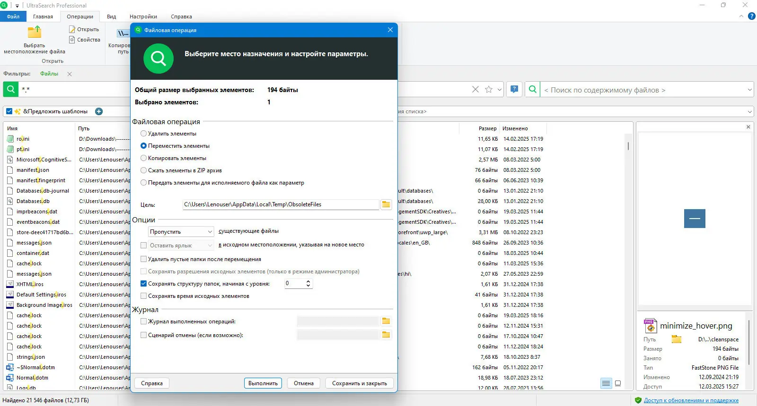The image size is (757, 406).
Task: Browse folder for 'Сценарий отмены' file
Action: [x=386, y=335]
